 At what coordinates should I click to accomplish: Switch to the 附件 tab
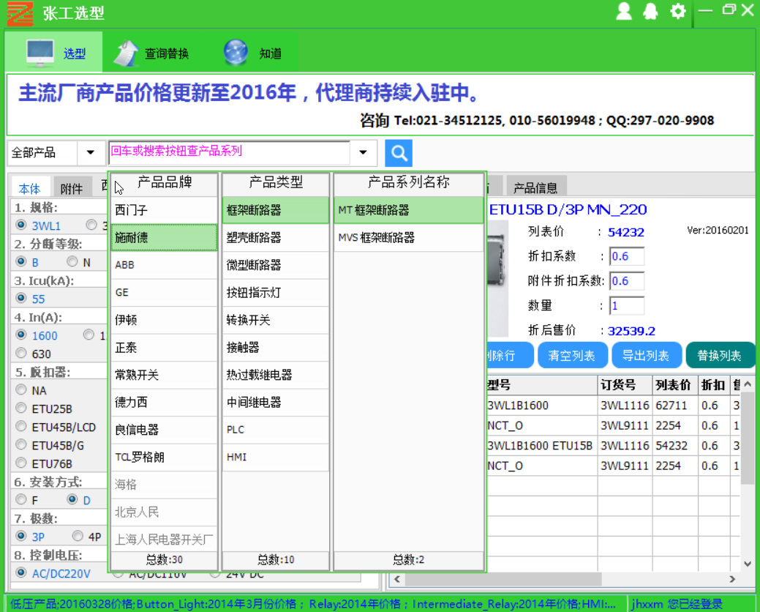click(x=72, y=189)
